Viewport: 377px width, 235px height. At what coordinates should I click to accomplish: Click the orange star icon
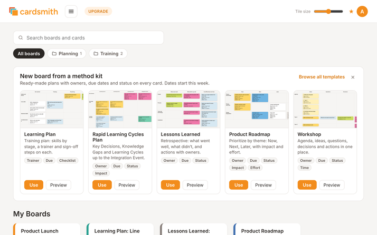click(x=351, y=11)
